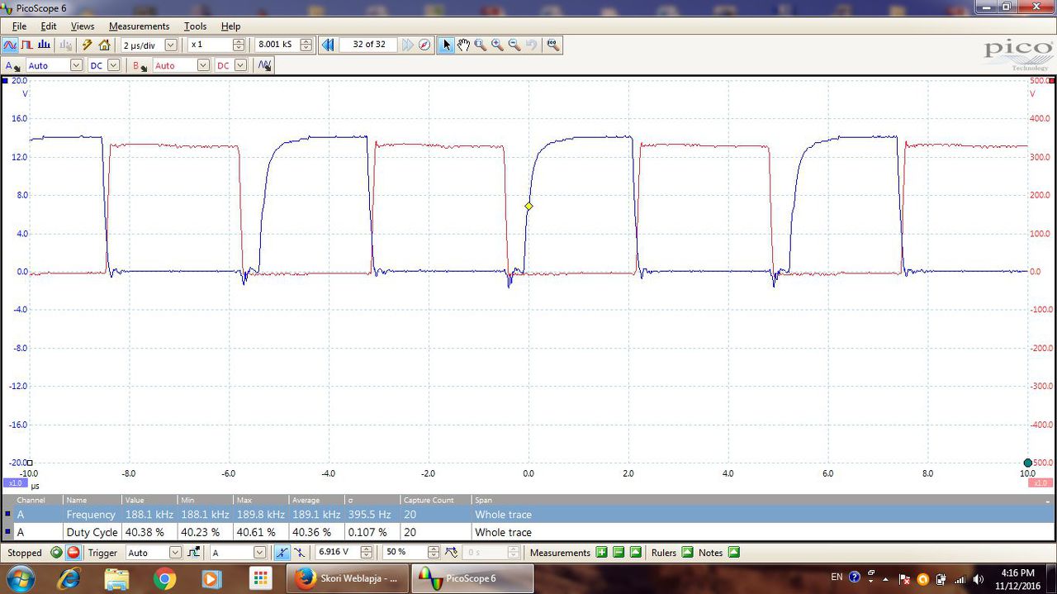
Task: Open the Measurements menu
Action: click(x=139, y=26)
